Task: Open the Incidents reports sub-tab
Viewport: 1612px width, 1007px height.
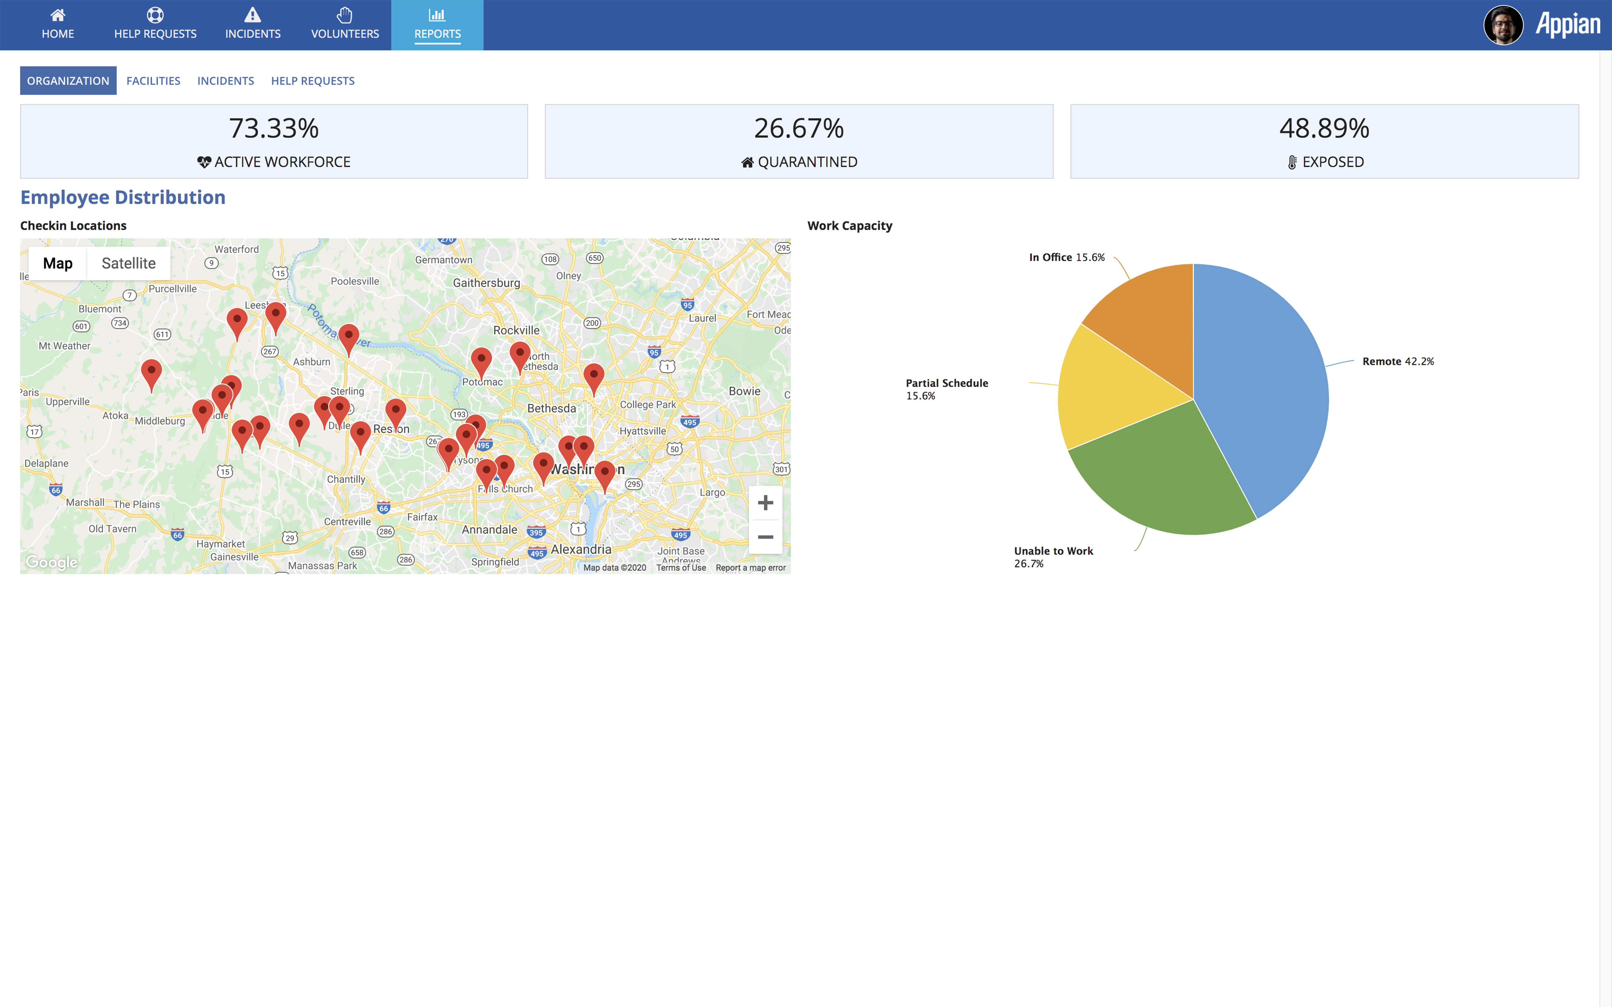Action: (x=225, y=81)
